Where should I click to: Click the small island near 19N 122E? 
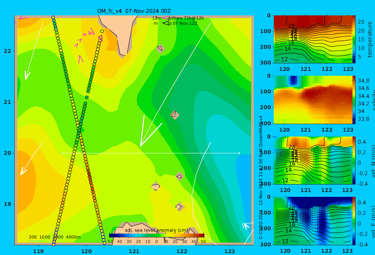coord(180,207)
